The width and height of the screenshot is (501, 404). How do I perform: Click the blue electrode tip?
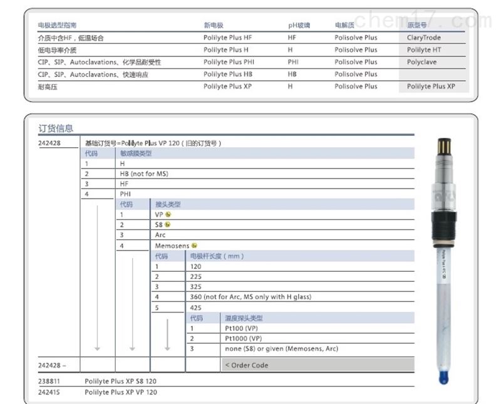444,377
